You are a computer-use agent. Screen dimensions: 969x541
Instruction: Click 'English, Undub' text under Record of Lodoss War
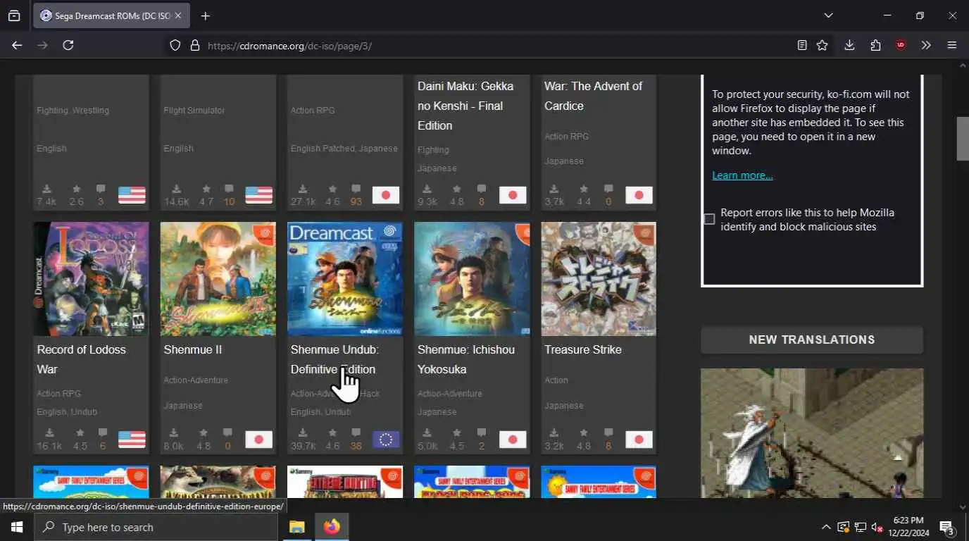click(x=67, y=412)
